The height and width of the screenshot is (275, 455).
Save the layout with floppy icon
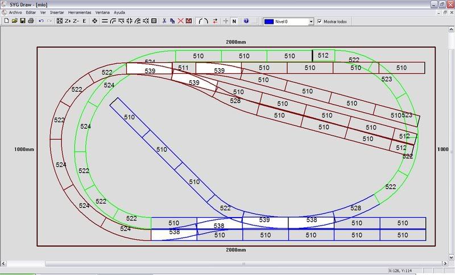(x=23, y=21)
